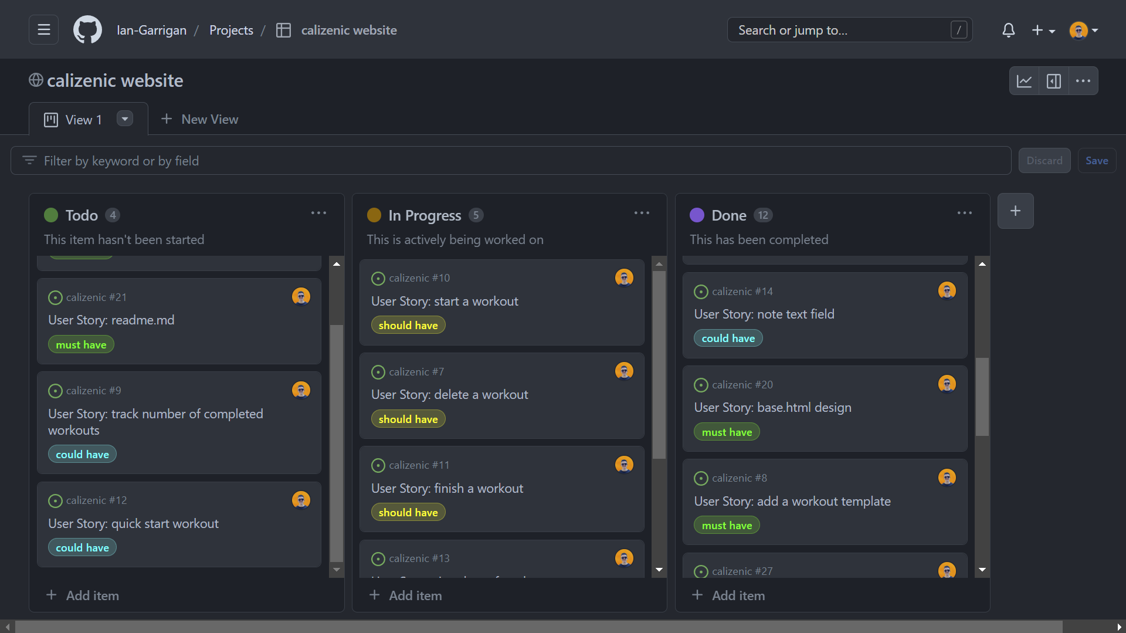Open project three-dot options menu
This screenshot has width=1126, height=633.
click(x=1083, y=81)
